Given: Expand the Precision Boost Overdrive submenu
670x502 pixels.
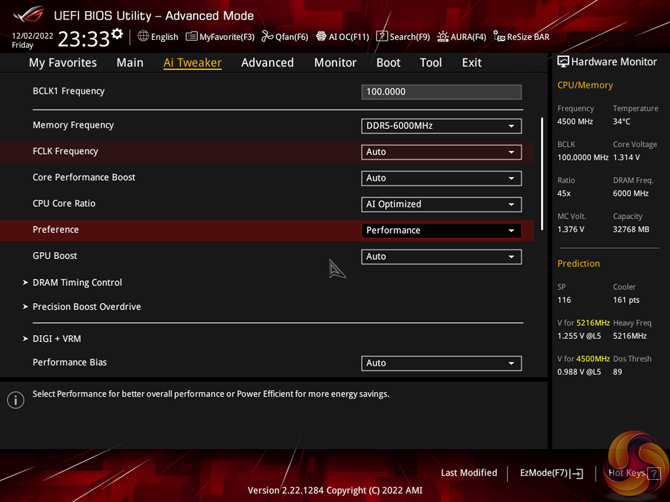Looking at the screenshot, I should pos(86,307).
